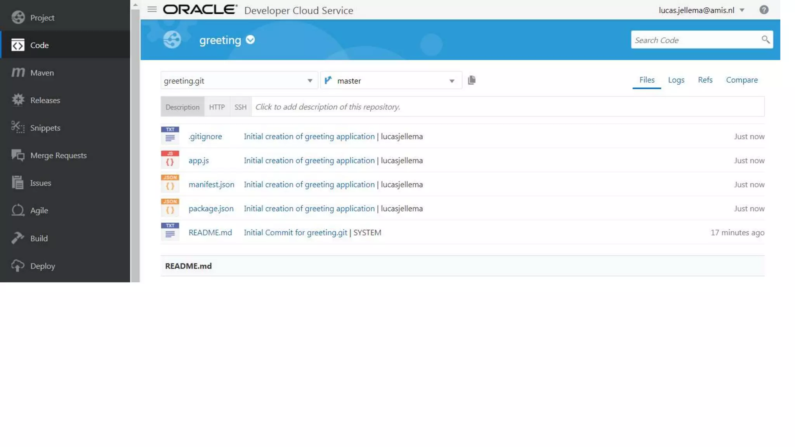Click the copy repository URL icon
795x447 pixels.
coord(472,80)
